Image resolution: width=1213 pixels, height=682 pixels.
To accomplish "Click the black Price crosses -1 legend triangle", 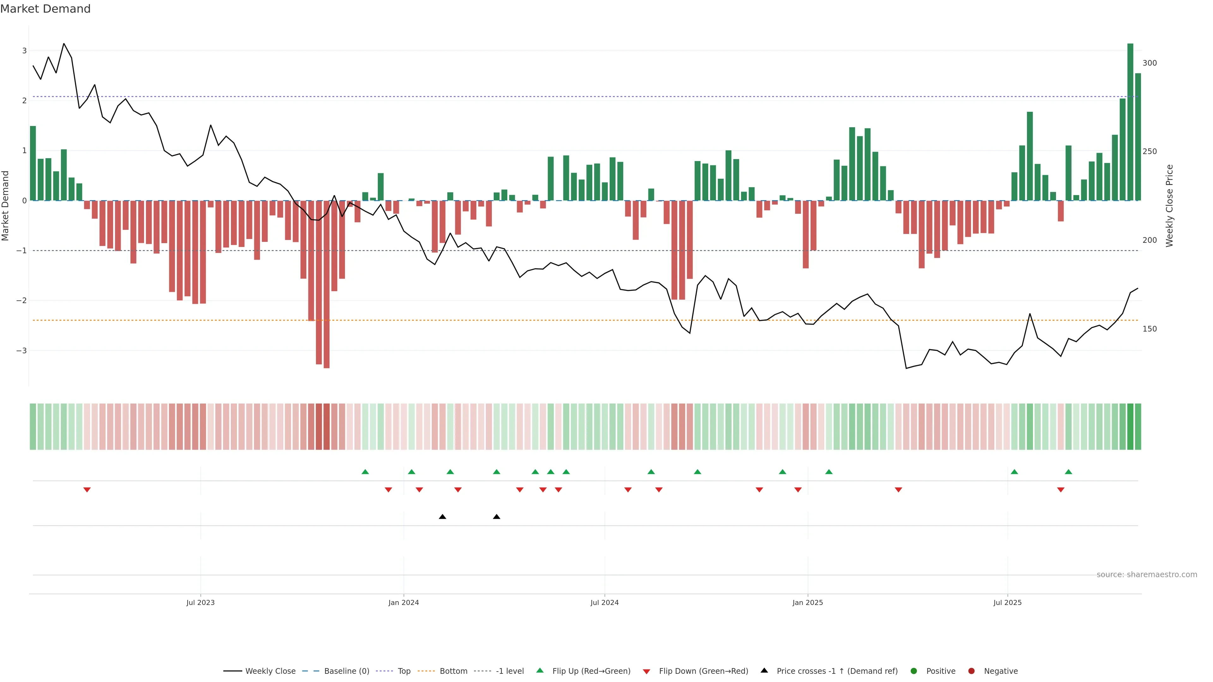I will [x=764, y=671].
